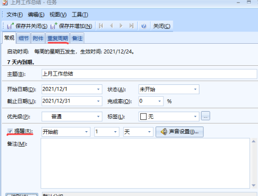Click the ellipsis button next to 标签
This screenshot has width=258, height=196.
[206, 116]
